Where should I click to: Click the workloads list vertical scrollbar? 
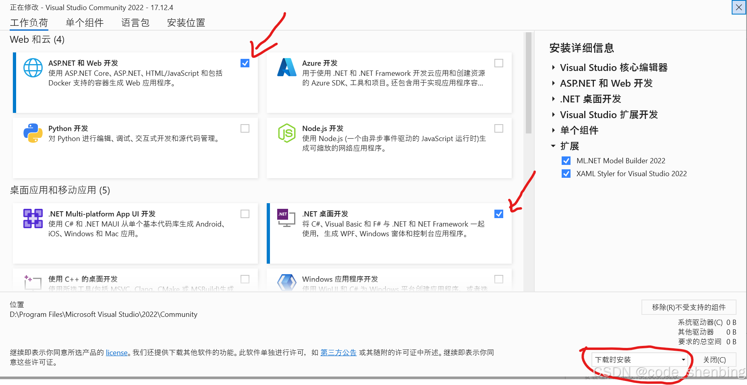click(x=529, y=83)
